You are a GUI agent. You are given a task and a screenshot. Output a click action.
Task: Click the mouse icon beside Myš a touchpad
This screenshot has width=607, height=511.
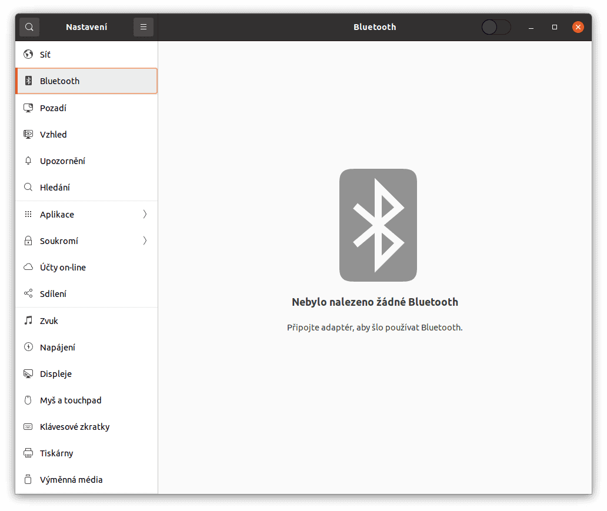tap(28, 400)
